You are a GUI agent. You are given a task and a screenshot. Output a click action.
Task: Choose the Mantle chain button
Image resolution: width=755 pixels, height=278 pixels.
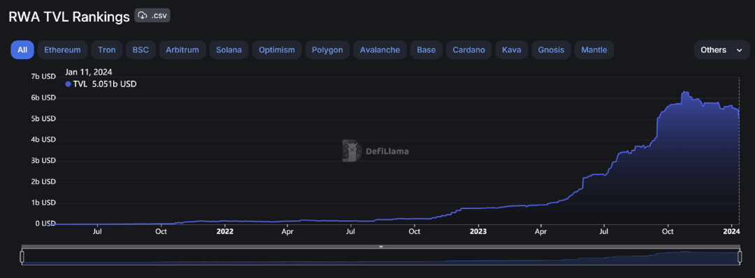coord(594,50)
